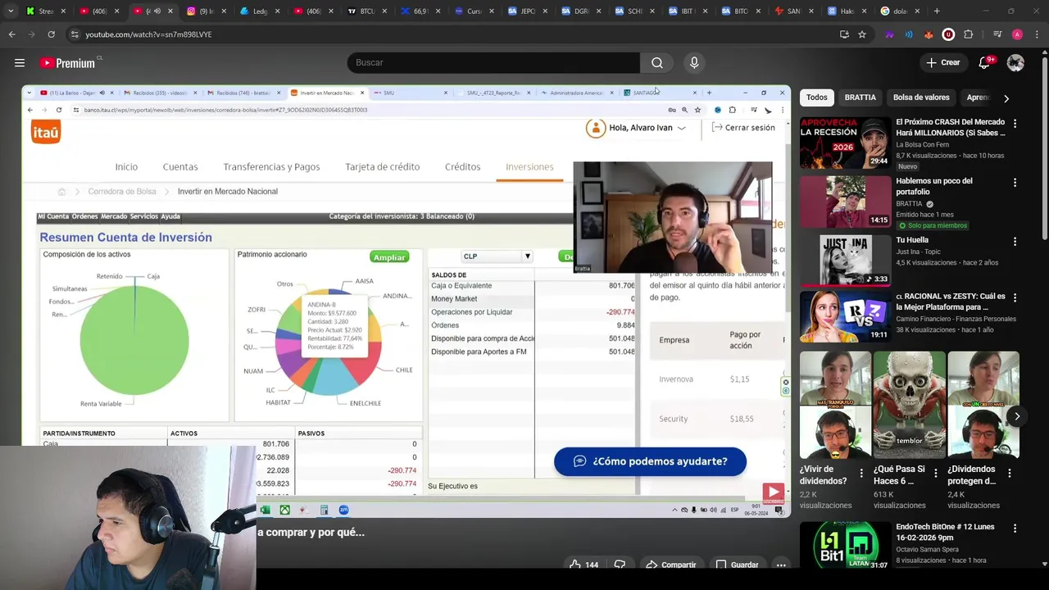Expand the Hola, Alvaro Ivan chevron
This screenshot has height=590, width=1049.
click(x=681, y=128)
